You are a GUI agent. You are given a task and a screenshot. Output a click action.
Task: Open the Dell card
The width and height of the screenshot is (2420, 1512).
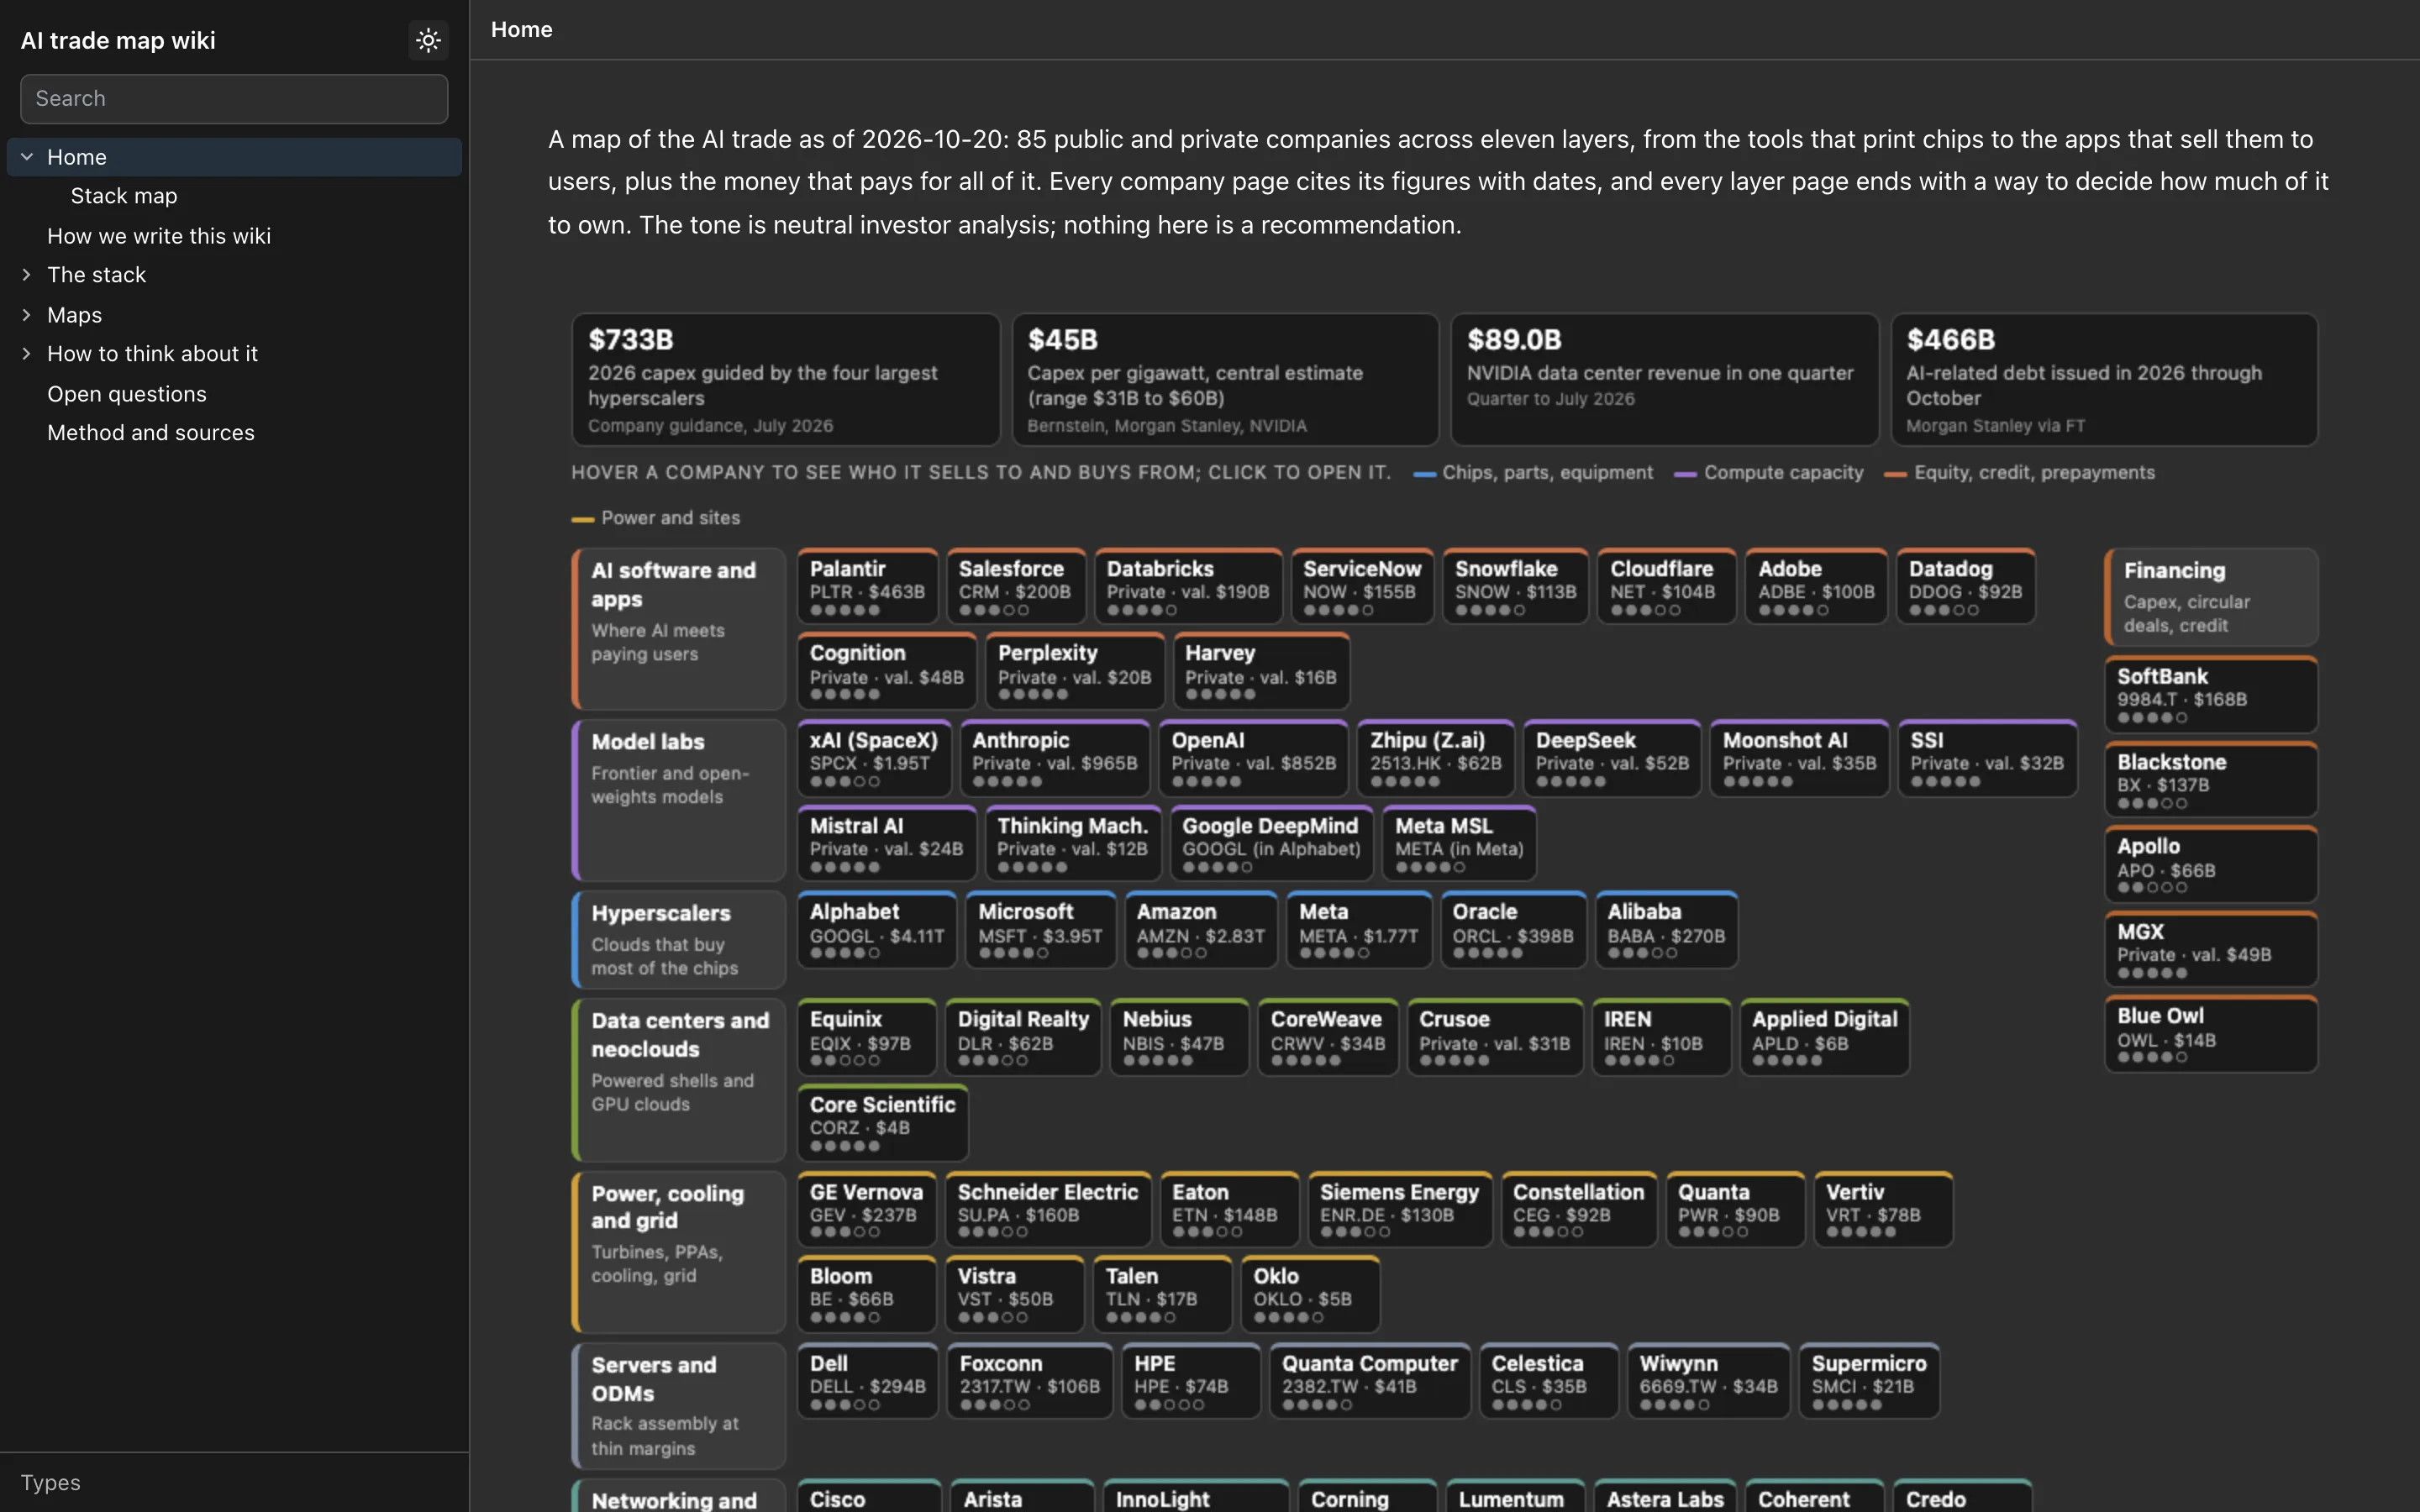click(867, 1381)
